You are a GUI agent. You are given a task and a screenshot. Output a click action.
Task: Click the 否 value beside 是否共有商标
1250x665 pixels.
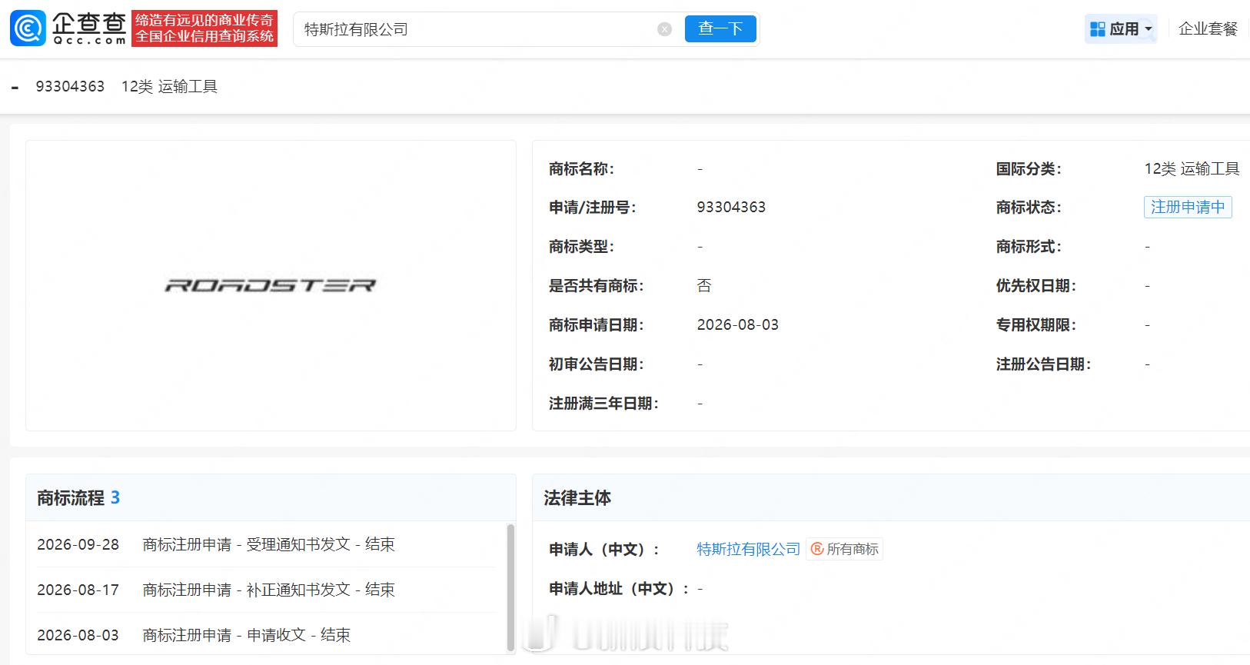(704, 286)
